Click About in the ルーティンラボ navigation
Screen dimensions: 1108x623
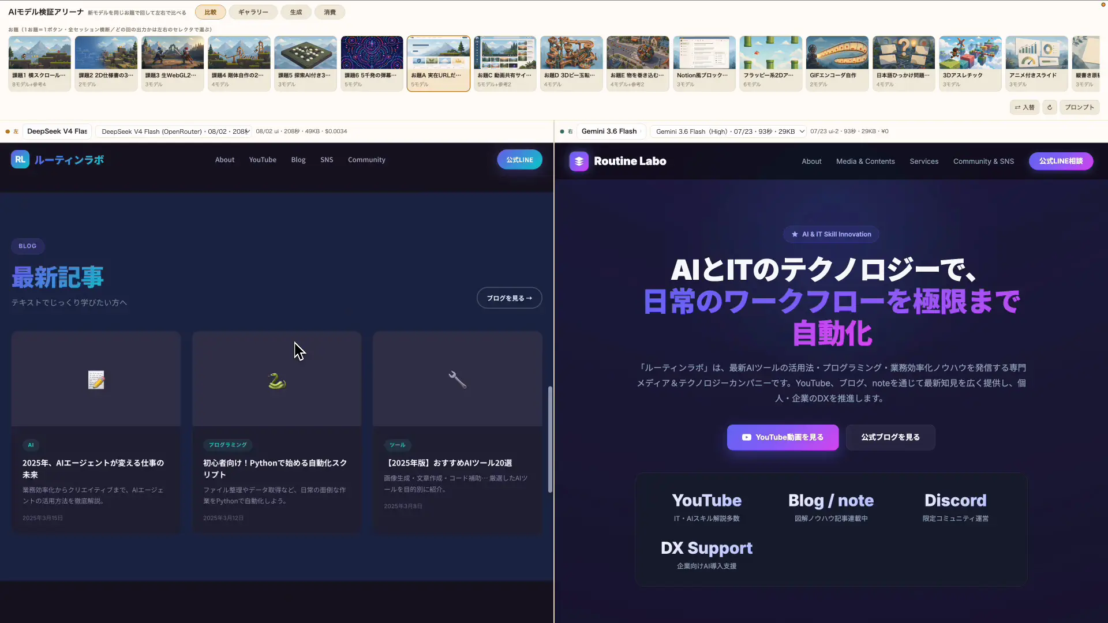tap(224, 160)
